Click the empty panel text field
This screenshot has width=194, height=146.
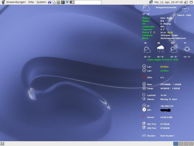tap(88, 2)
